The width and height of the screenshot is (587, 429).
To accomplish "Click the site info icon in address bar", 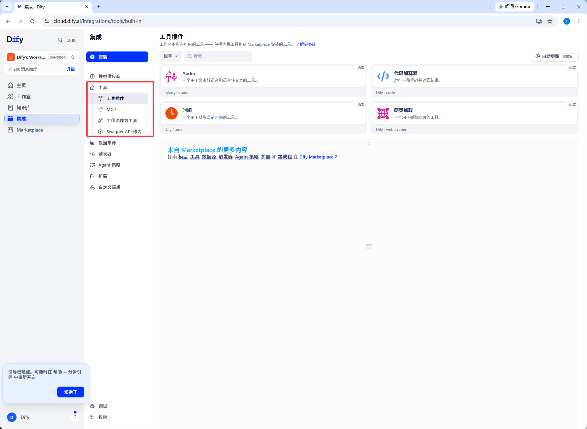I will pos(47,21).
